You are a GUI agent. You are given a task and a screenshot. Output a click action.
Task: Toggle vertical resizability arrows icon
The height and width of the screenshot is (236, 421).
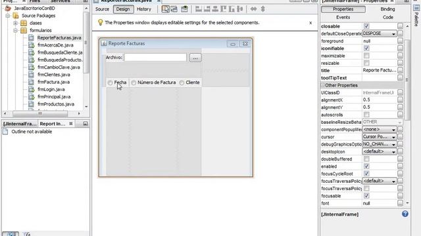[263, 9]
